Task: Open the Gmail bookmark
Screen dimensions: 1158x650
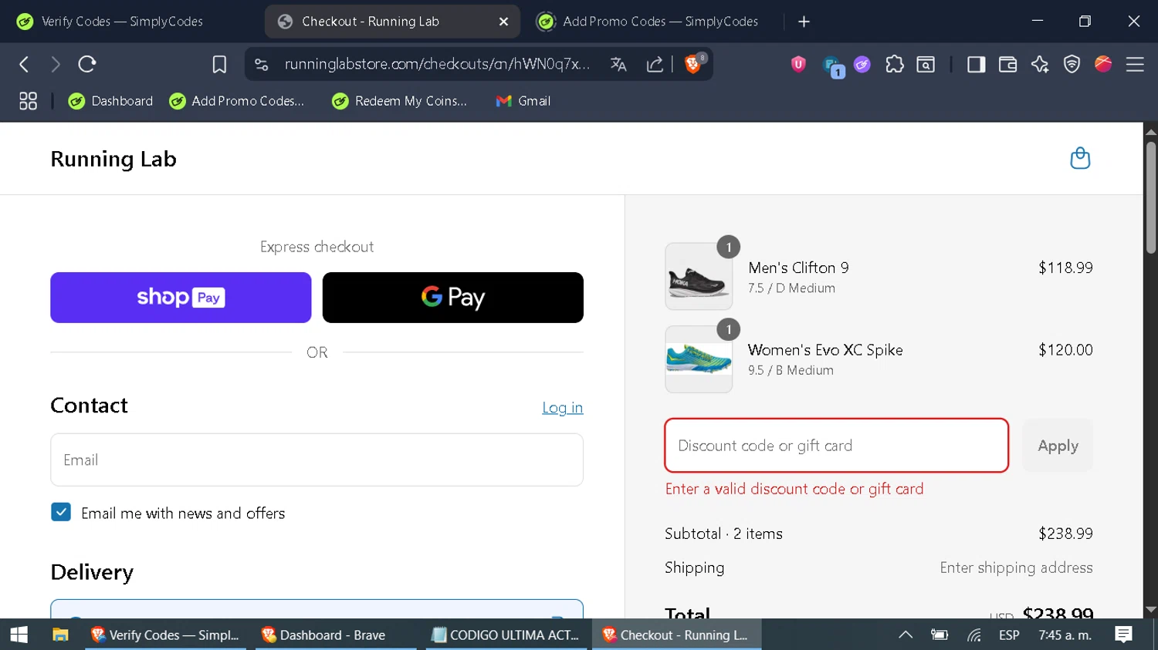Action: [523, 101]
